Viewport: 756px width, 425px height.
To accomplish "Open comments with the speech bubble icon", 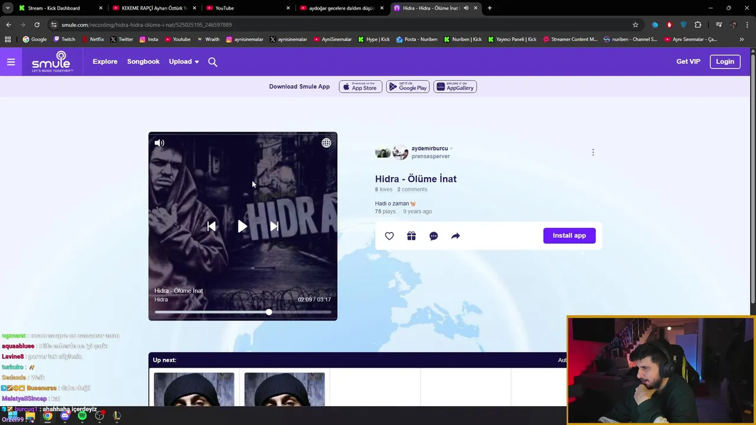I will [434, 236].
